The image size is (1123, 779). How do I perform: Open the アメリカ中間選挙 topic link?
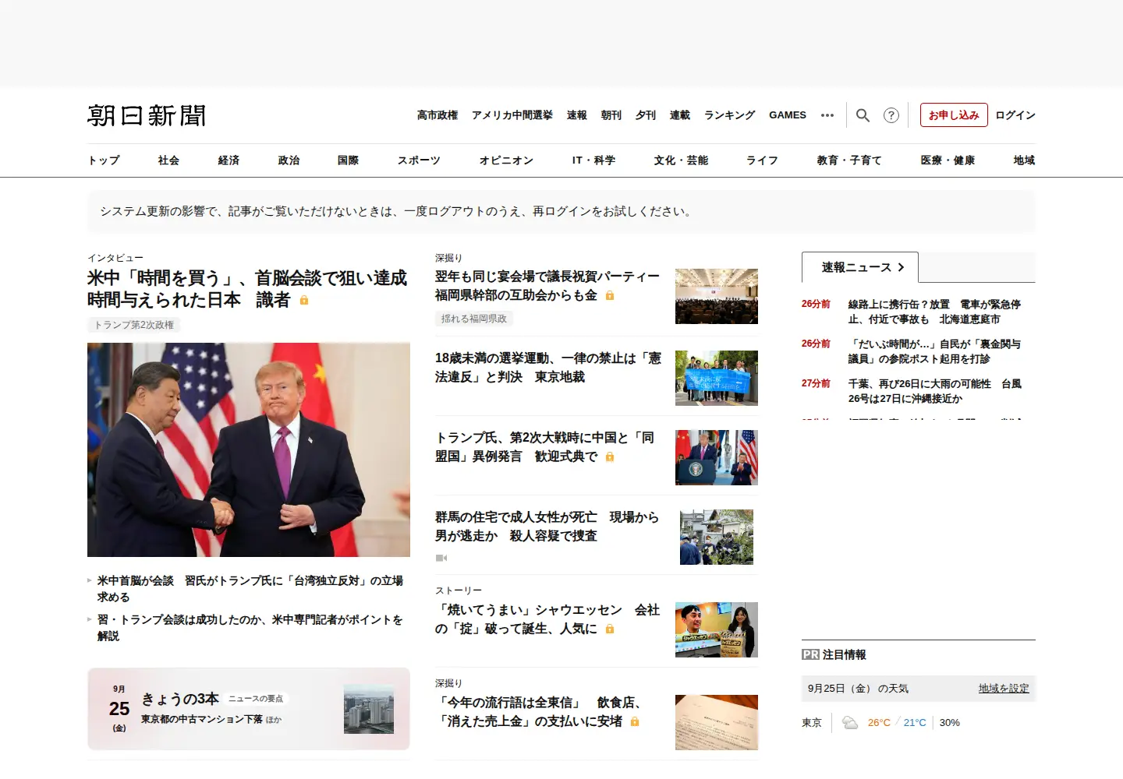point(512,115)
